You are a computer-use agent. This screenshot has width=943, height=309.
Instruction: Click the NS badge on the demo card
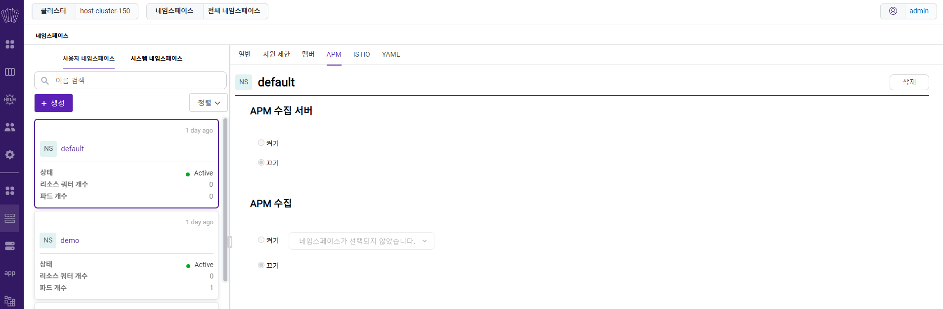pos(48,240)
